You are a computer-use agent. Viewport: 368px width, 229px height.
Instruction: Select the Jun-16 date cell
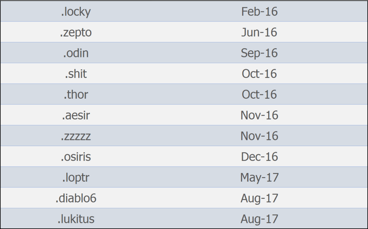click(x=259, y=32)
